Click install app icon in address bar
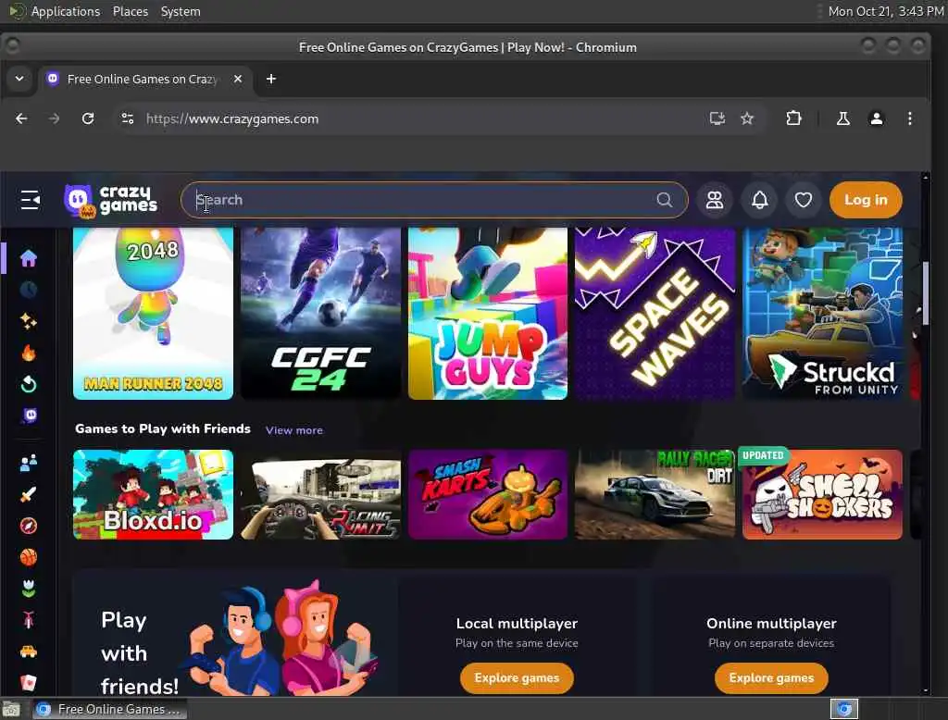Viewport: 948px width, 720px height. click(717, 118)
